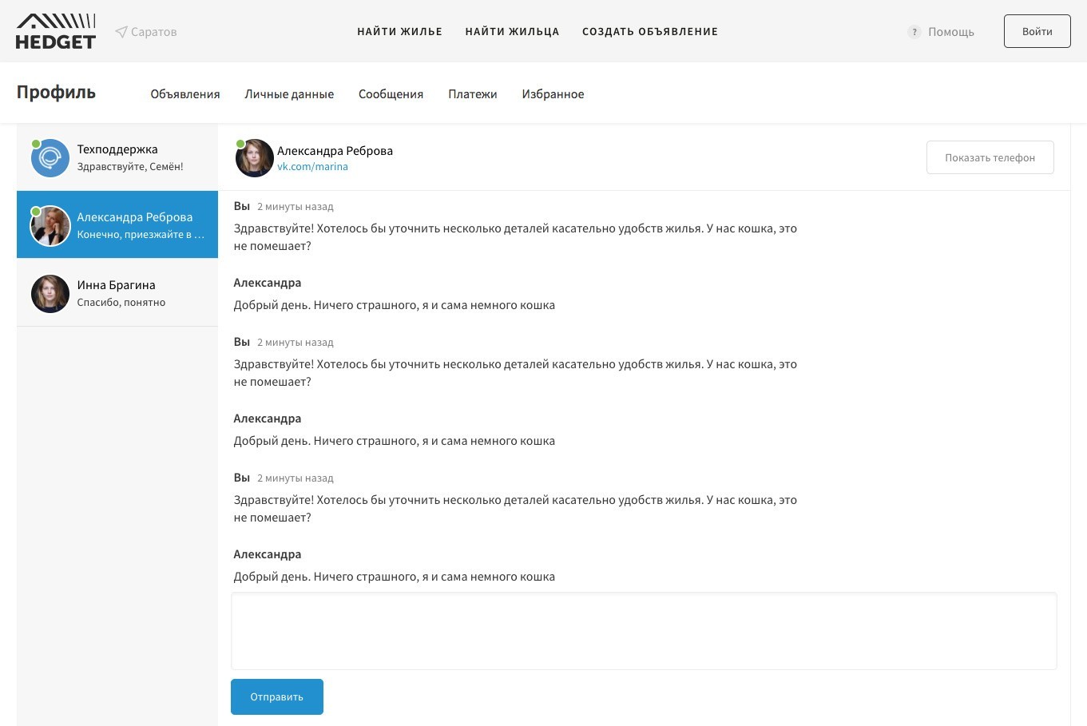Screen dimensions: 1087x726
Task: Click the location arrow icon near Саратов
Action: [121, 32]
